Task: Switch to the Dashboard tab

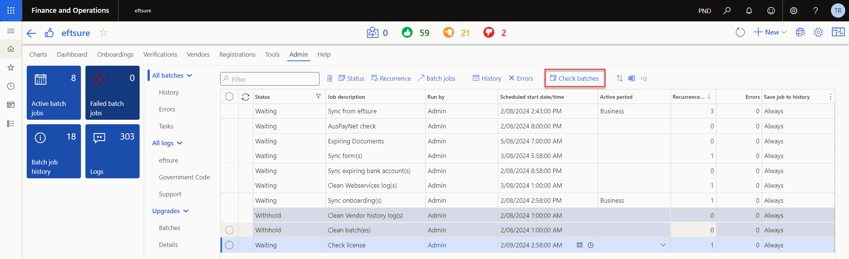Action: (x=72, y=54)
